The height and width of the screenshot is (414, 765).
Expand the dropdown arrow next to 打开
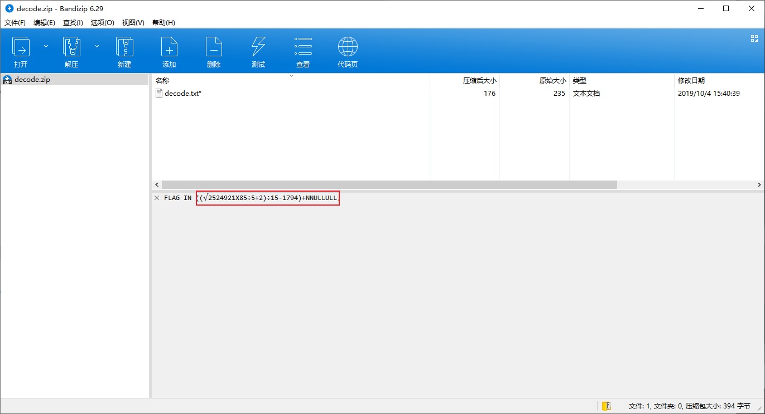click(x=46, y=46)
